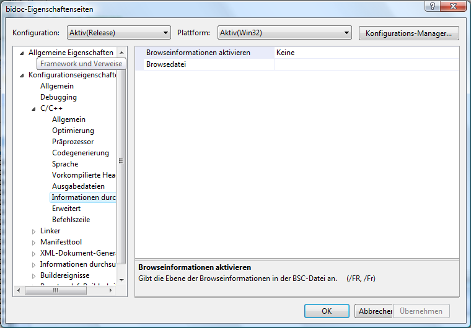
Task: Click the Konfigurations-Manager button
Action: pos(408,33)
